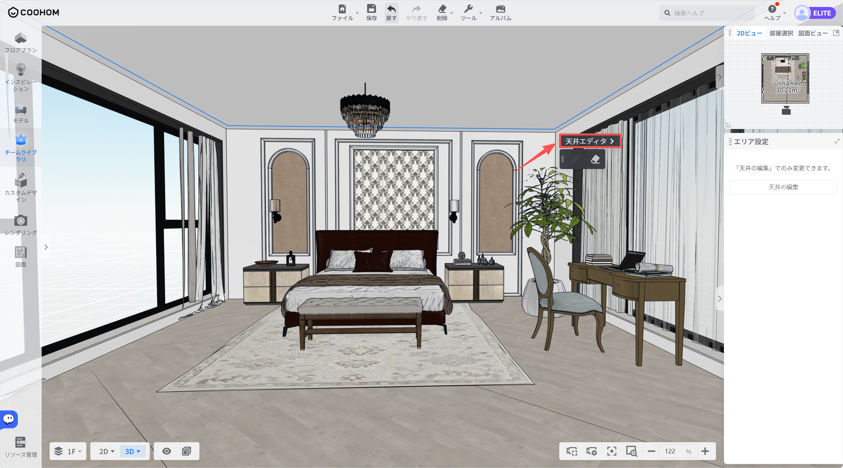Viewport: 843px width, 468px height.
Task: Expand the left panel chevron arrow
Action: [x=46, y=247]
